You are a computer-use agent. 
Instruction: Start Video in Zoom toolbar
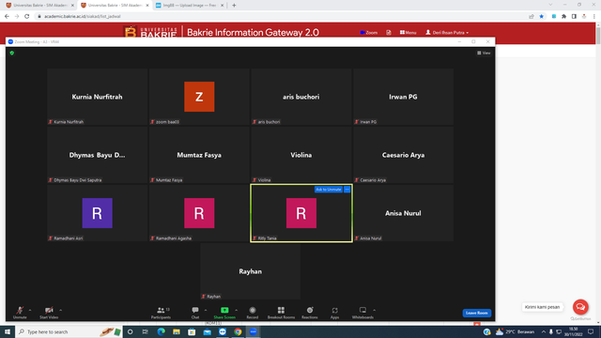tap(49, 313)
